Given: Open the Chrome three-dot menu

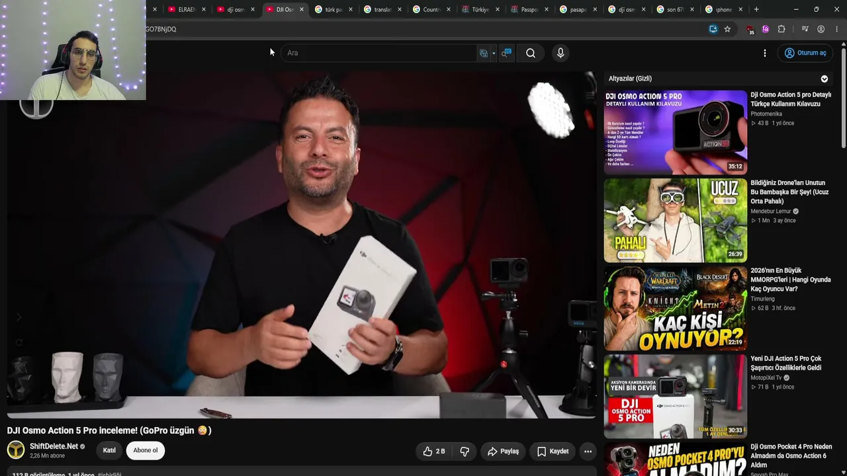Looking at the screenshot, I should [837, 29].
